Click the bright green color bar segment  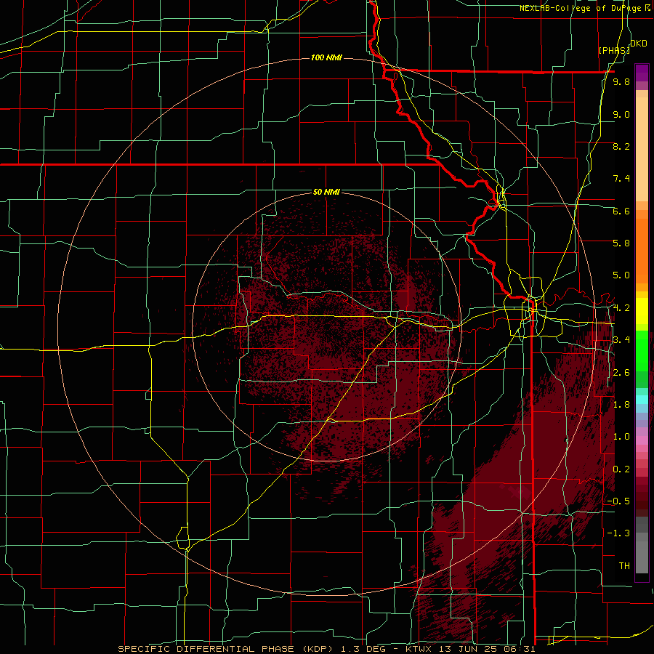coord(642,351)
